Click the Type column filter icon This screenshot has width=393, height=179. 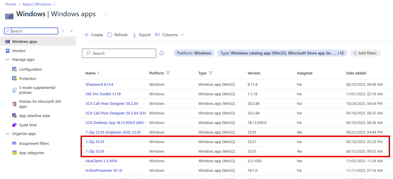coord(211,73)
